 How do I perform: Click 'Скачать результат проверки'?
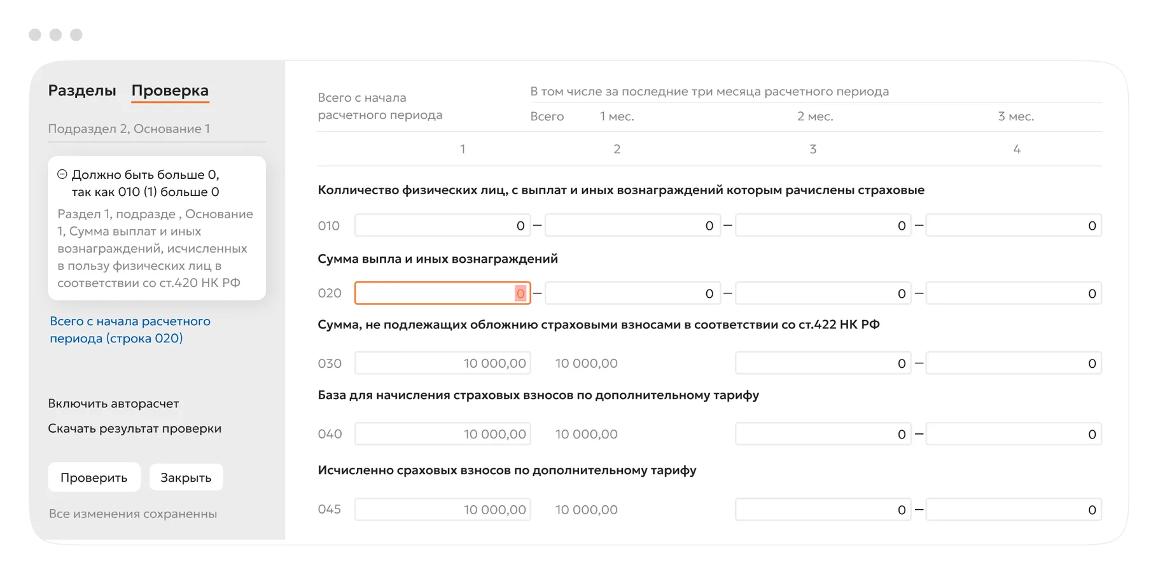pyautogui.click(x=135, y=428)
